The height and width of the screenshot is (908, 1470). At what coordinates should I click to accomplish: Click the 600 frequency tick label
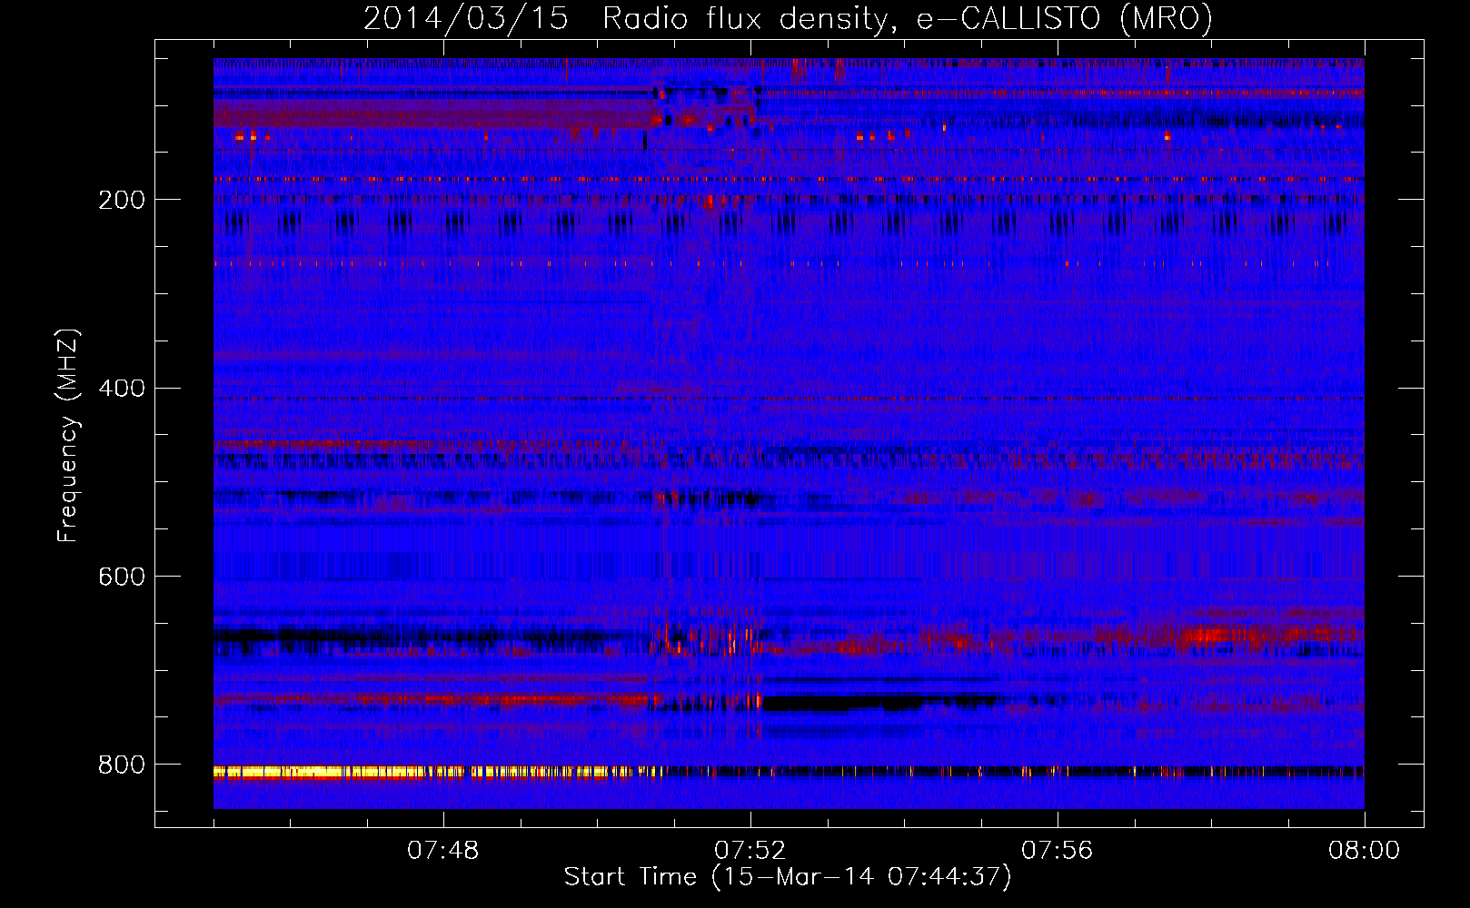point(122,577)
